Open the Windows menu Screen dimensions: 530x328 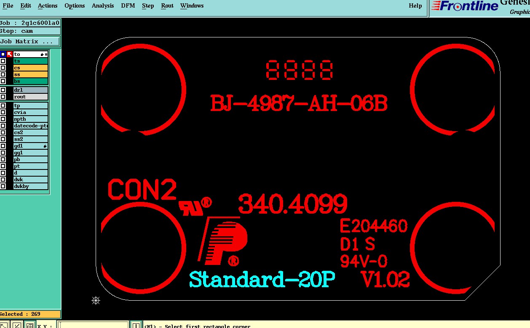pos(192,5)
